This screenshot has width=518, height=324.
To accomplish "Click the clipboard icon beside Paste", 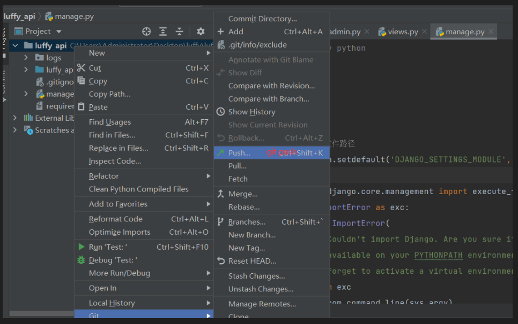I will tap(82, 107).
